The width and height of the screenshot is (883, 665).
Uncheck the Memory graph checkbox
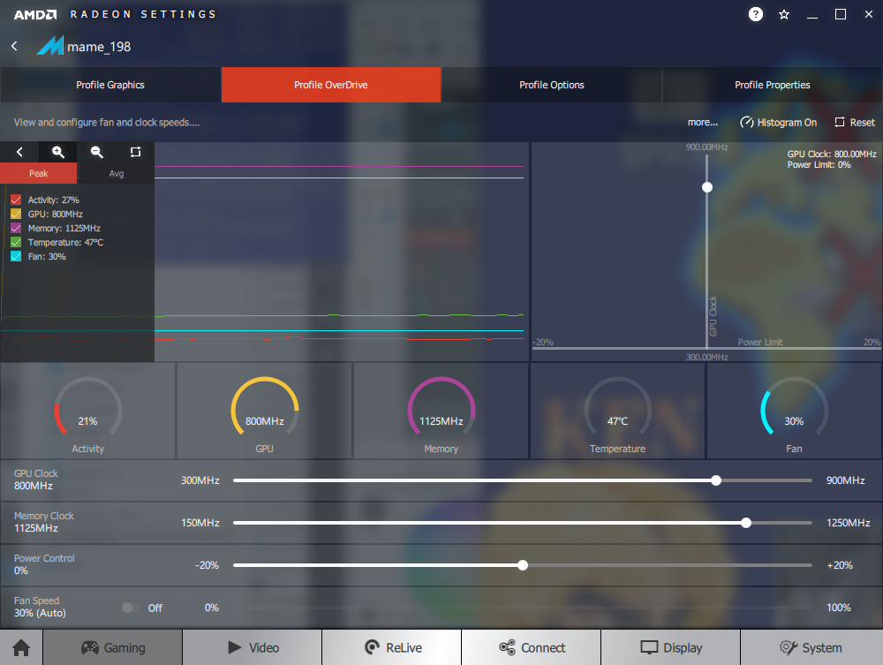(x=16, y=229)
